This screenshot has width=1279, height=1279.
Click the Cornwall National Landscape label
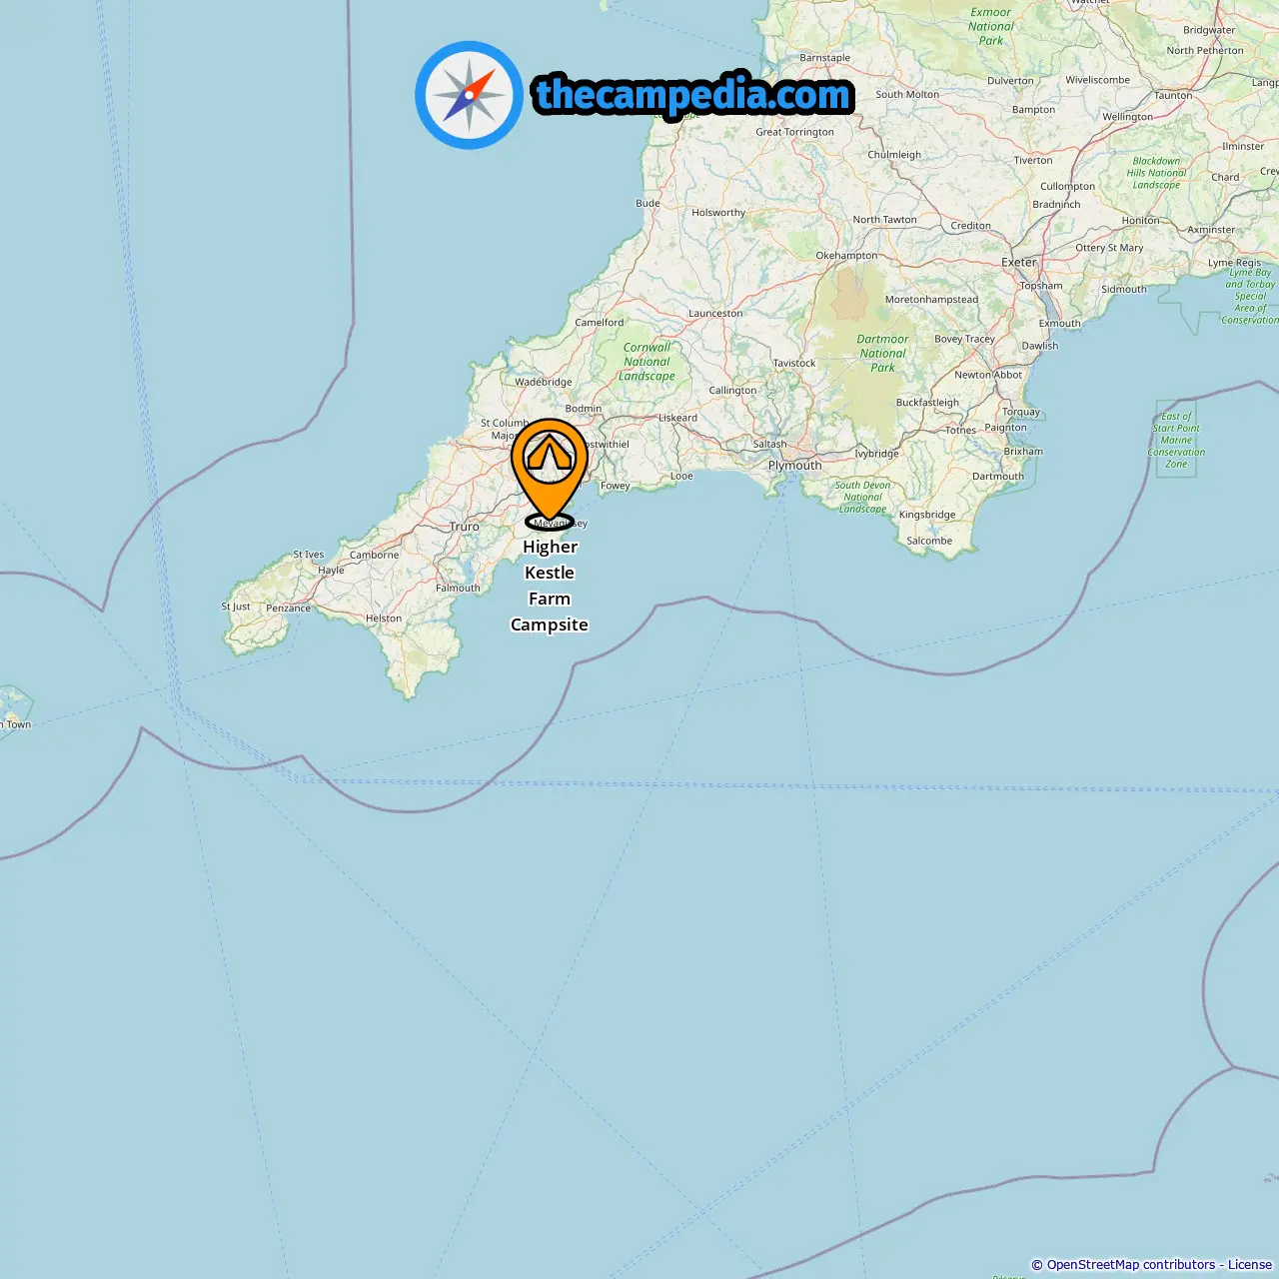click(x=647, y=362)
